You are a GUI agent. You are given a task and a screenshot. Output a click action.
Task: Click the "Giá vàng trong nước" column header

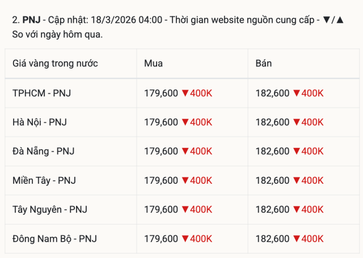(55, 64)
